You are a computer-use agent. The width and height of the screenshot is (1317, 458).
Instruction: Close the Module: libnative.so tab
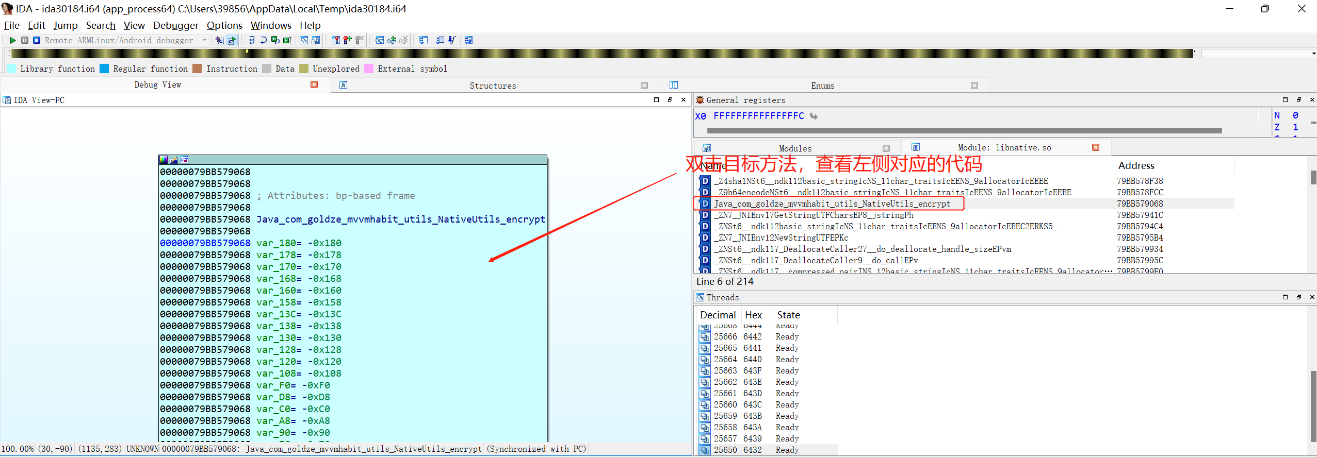click(x=1096, y=147)
